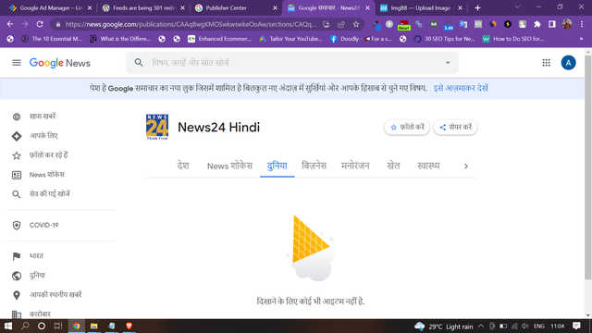592x333 pixels.
Task: Toggle the browser side panel icon
Action: [552, 24]
